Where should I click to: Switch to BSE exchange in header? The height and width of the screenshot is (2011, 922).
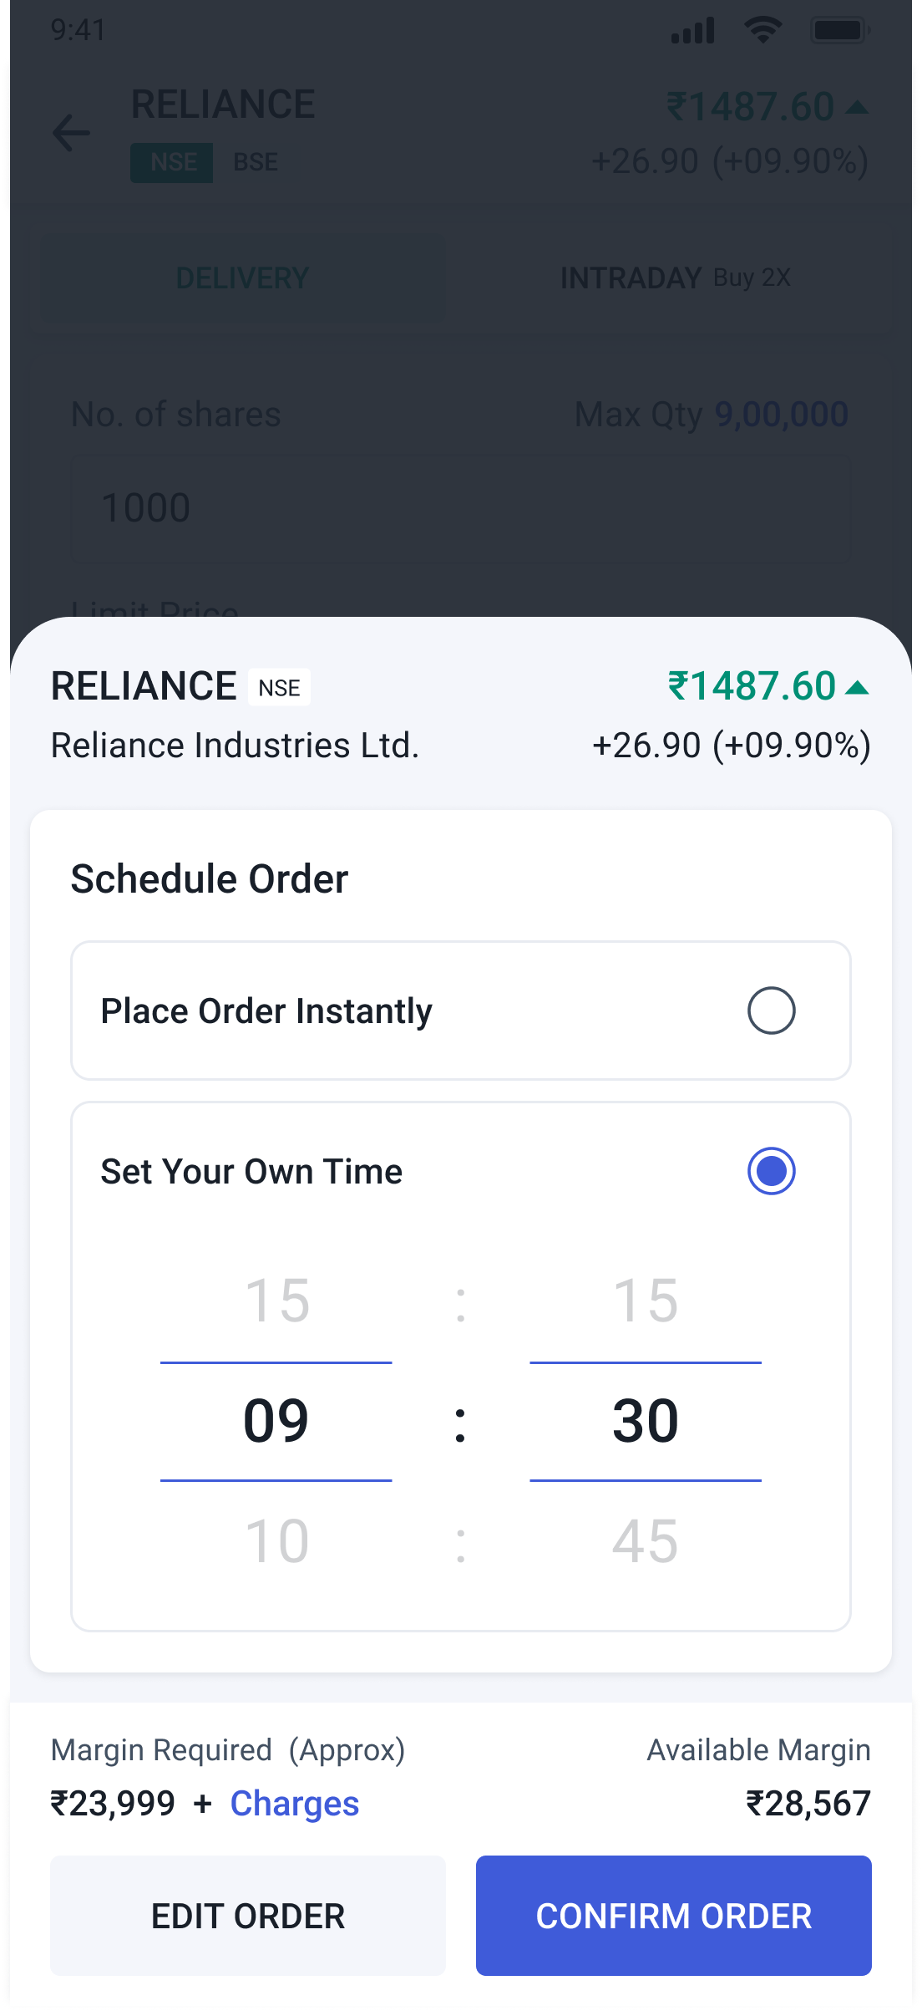(256, 162)
